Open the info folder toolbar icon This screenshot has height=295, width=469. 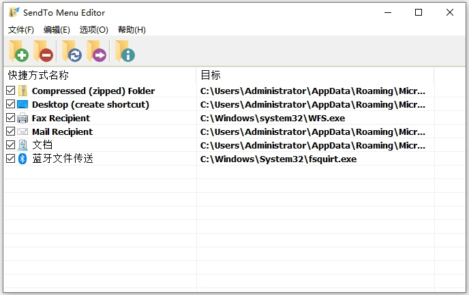tap(125, 52)
